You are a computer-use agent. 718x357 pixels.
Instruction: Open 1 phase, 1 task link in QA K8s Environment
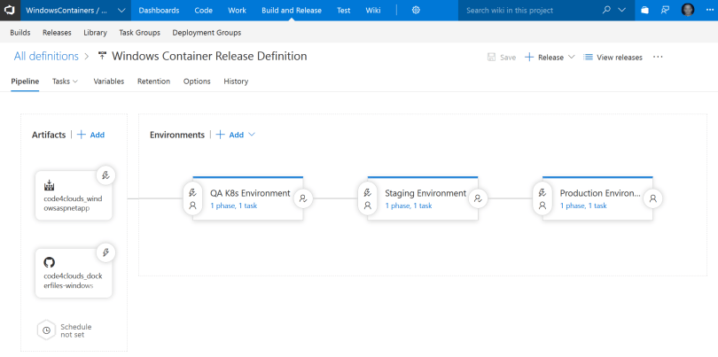coord(233,206)
